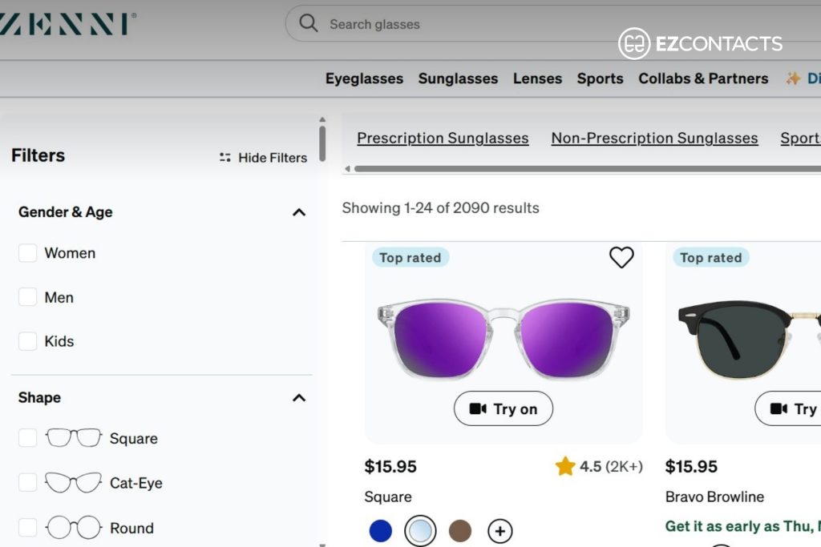Go to Non-Prescription Sunglasses link
The image size is (821, 547).
(654, 138)
